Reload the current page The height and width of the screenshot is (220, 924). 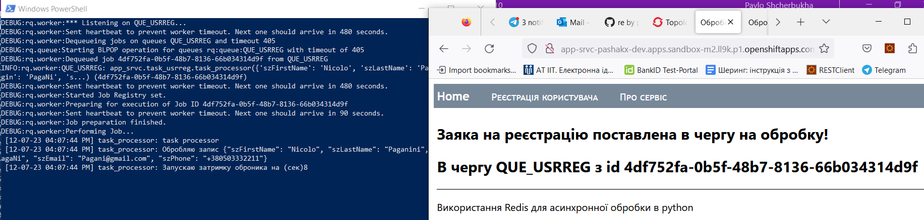[489, 49]
